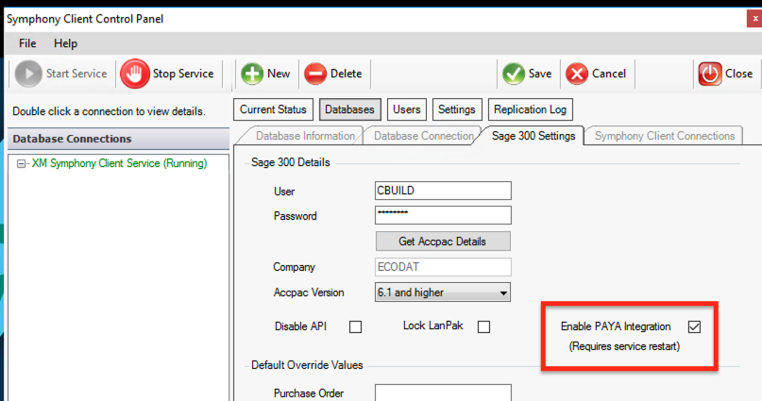This screenshot has height=401, width=762.
Task: Open the File menu
Action: pyautogui.click(x=27, y=43)
